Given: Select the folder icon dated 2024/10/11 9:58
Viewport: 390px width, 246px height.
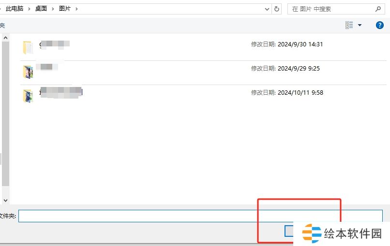Looking at the screenshot, I should click(28, 96).
